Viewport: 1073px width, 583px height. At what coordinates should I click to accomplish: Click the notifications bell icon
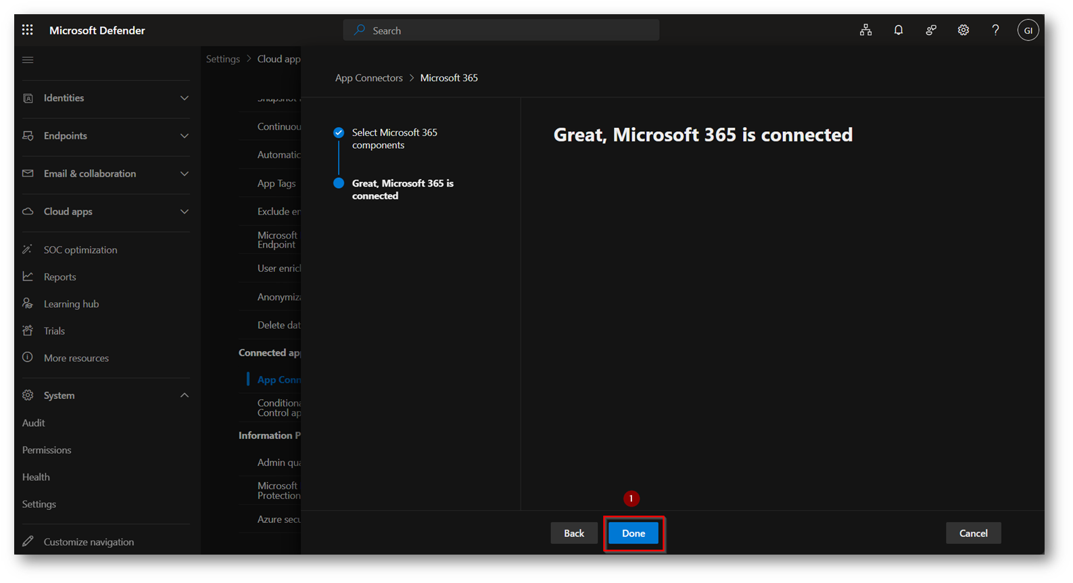(x=898, y=30)
